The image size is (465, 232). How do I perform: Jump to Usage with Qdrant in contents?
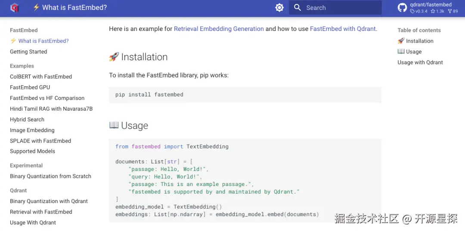[420, 62]
